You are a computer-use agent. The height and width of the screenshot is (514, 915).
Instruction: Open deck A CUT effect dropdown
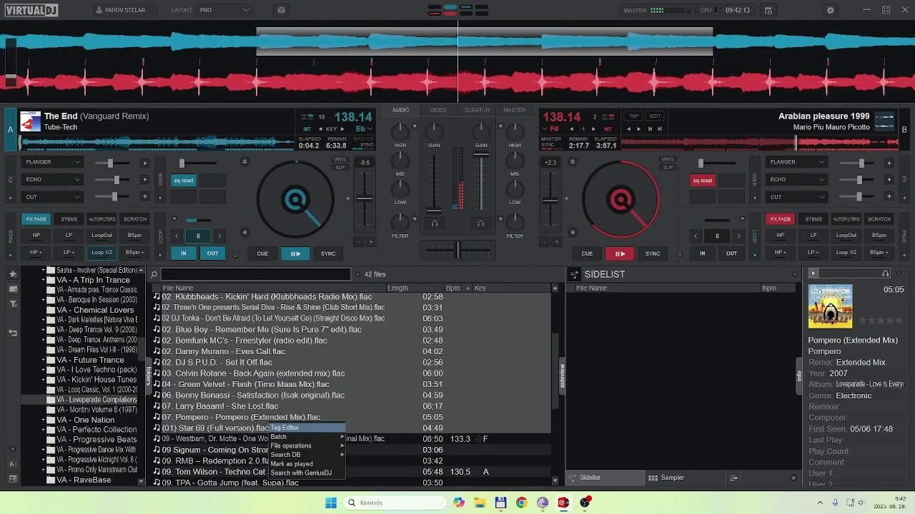(54, 197)
